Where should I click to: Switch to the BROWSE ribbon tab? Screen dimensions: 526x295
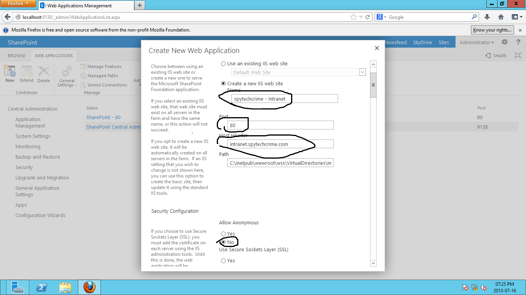(17, 56)
